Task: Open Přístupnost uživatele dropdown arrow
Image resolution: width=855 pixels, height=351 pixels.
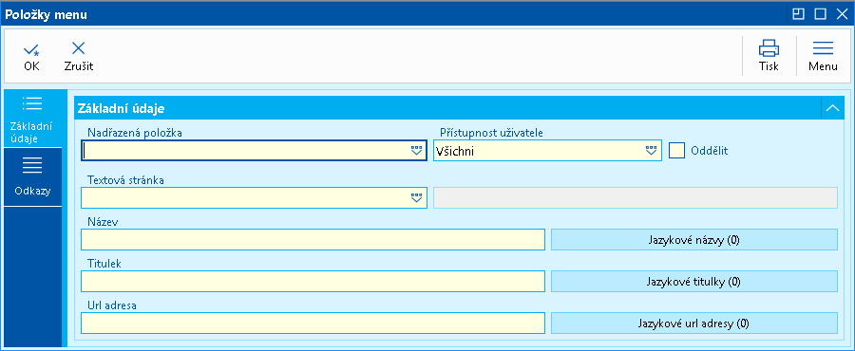Action: 651,151
